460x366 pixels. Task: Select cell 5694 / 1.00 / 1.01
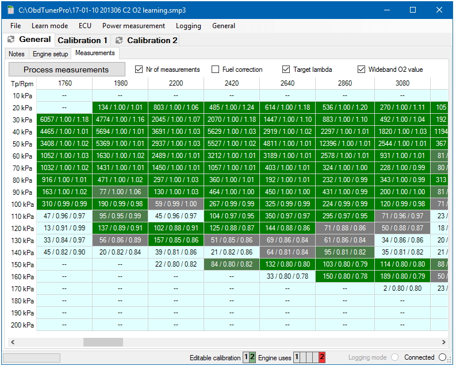pyautogui.click(x=120, y=132)
